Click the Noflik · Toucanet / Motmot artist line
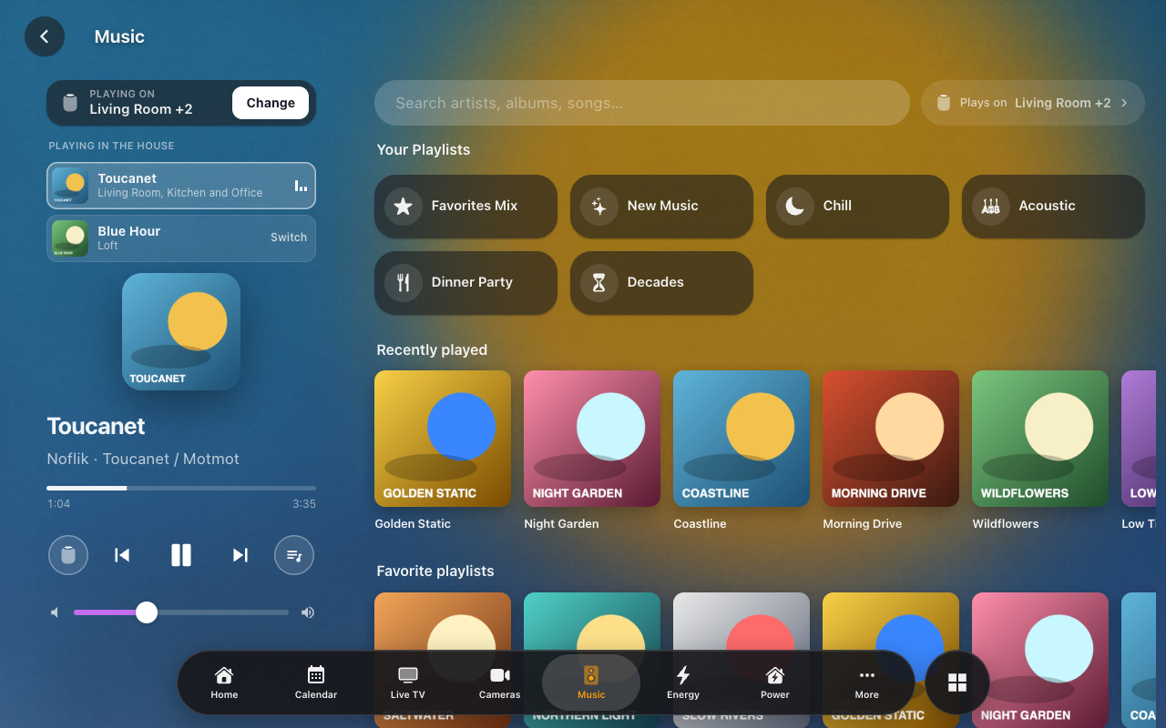The height and width of the screenshot is (728, 1166). (143, 459)
